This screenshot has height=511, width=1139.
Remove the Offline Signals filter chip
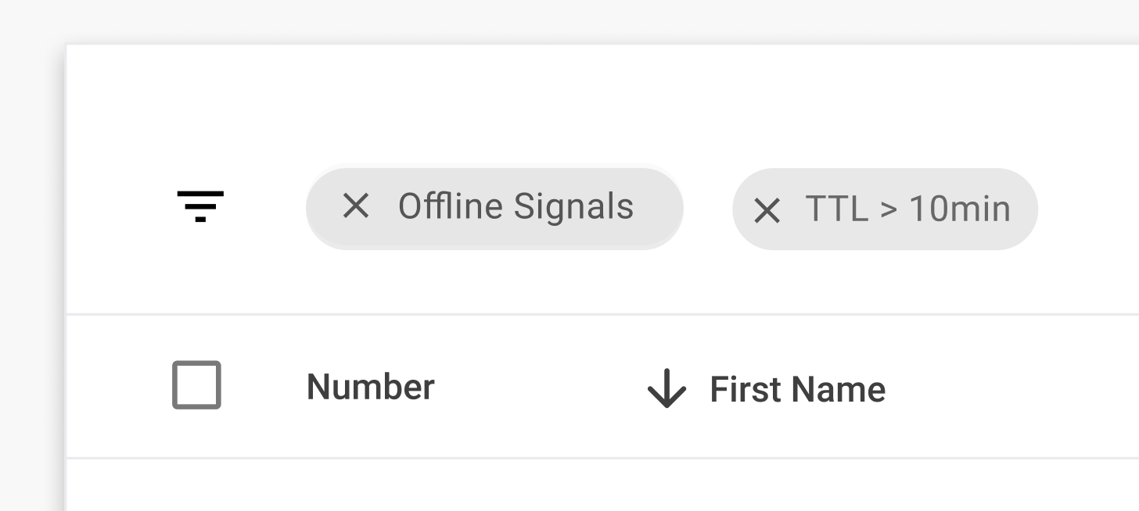pyautogui.click(x=356, y=206)
